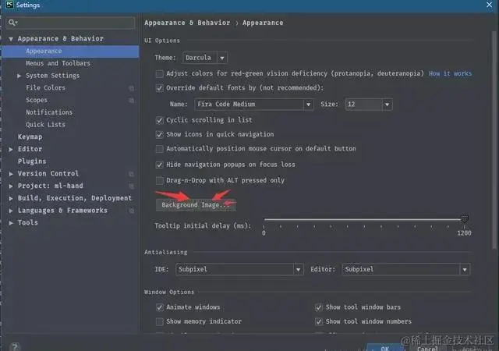This screenshot has width=499, height=351.
Task: Open File Colors settings
Action: [45, 88]
